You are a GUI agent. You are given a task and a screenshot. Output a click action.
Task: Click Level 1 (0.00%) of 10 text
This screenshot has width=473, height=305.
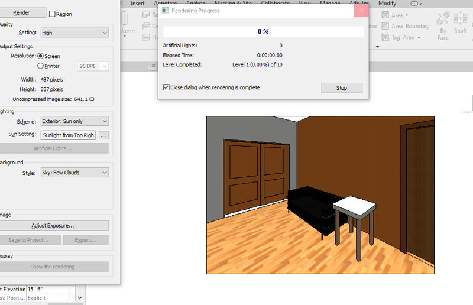click(x=257, y=64)
